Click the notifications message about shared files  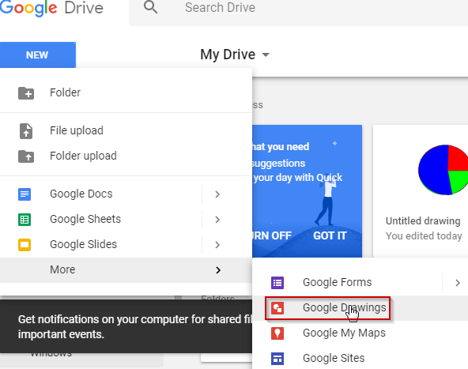click(135, 326)
